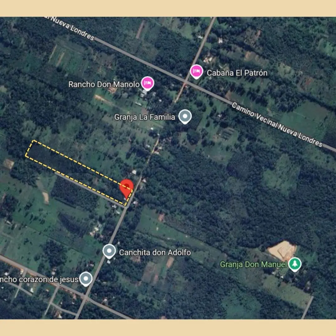This screenshot has height=336, width=336.
Task: Select the Canchita don Adolfo gray marker
Action: coord(109,251)
